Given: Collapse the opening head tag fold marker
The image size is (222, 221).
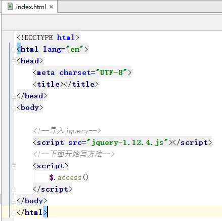Looking at the screenshot, I should (x=14, y=61).
